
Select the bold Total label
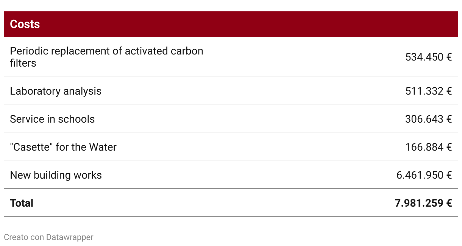coord(22,203)
